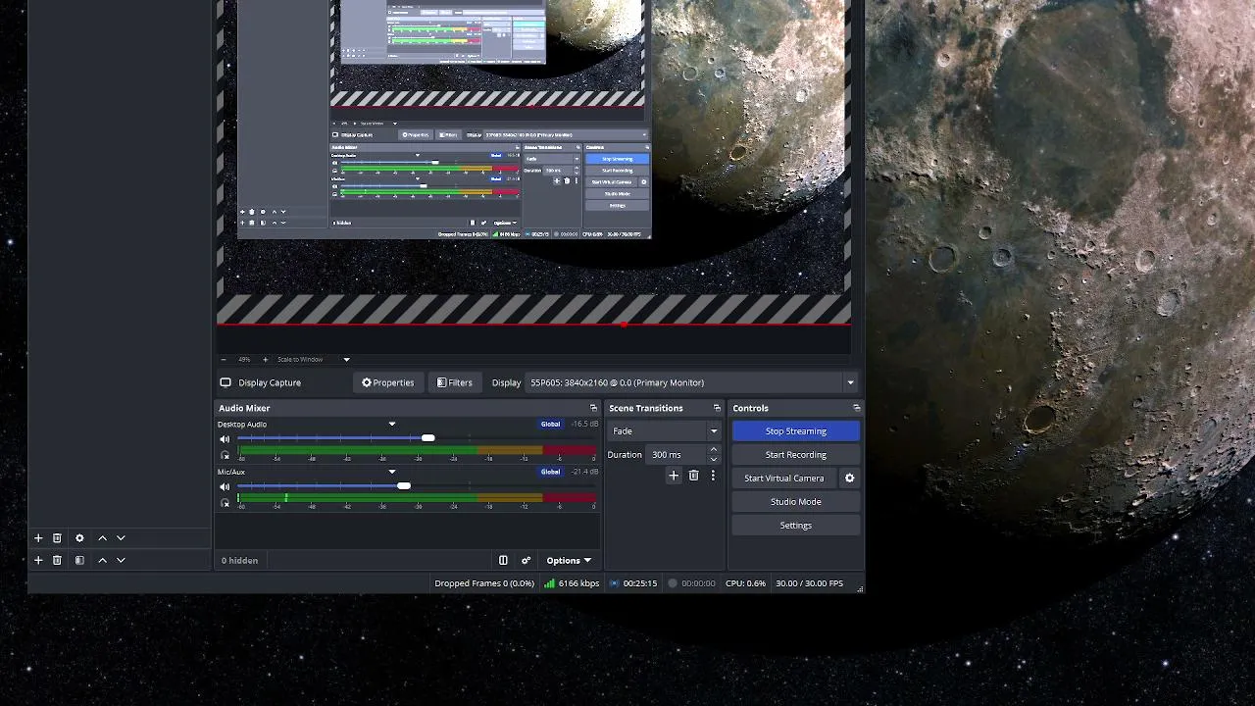This screenshot has width=1255, height=706.
Task: Click Start Recording
Action: tap(796, 455)
